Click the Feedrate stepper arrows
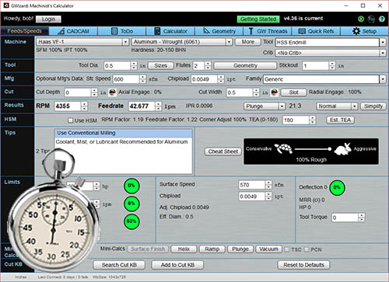The image size is (389, 282). [158, 106]
